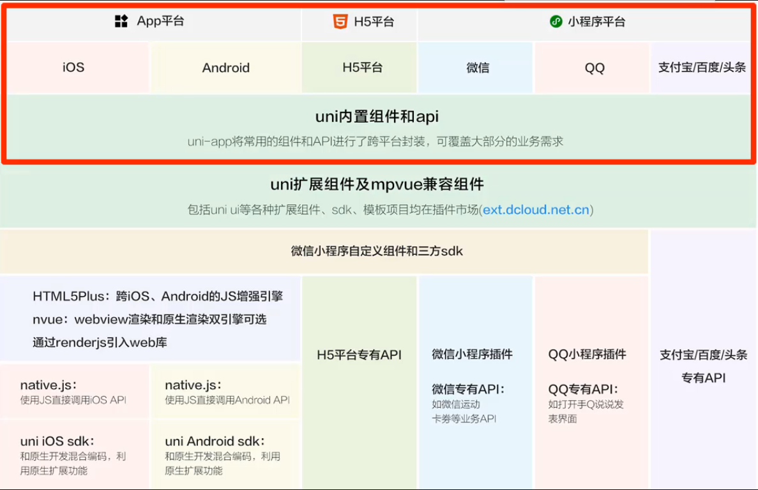Click the 通过renderjs引入web库 line
The width and height of the screenshot is (758, 490).
[100, 342]
